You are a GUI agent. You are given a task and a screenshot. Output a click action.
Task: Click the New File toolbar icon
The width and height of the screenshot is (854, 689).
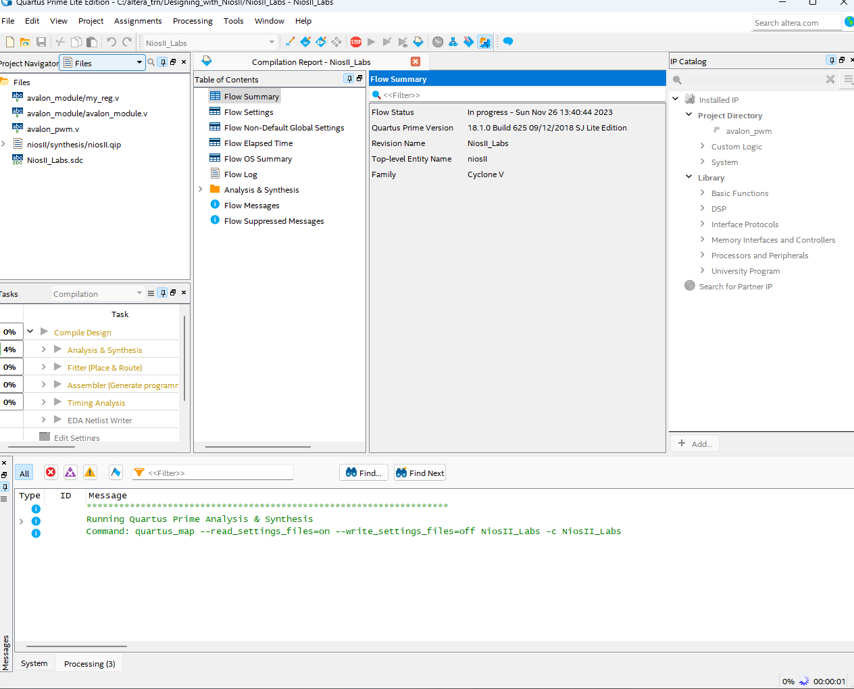point(10,42)
